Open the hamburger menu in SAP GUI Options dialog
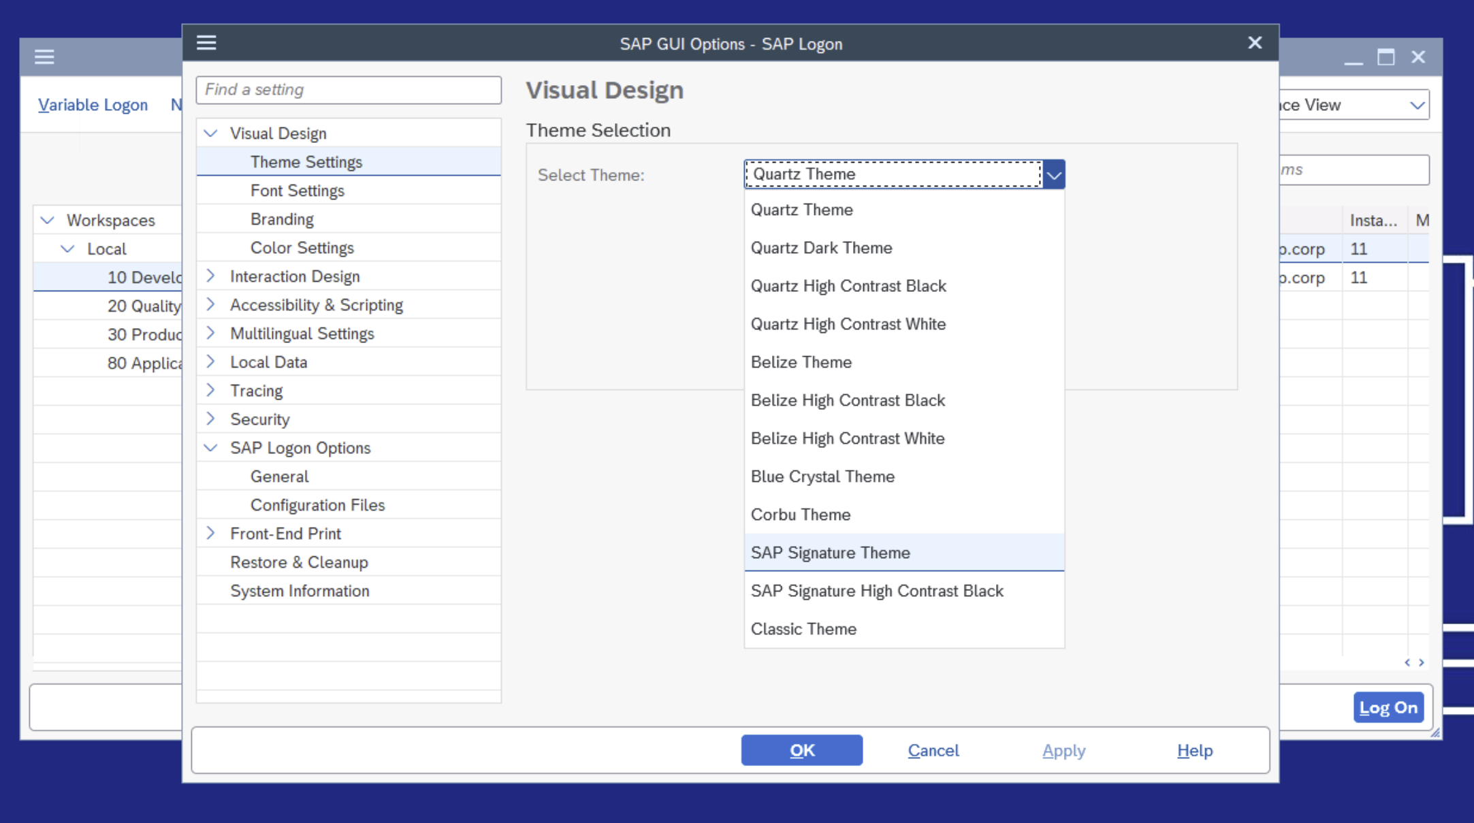This screenshot has height=823, width=1474. click(x=206, y=43)
